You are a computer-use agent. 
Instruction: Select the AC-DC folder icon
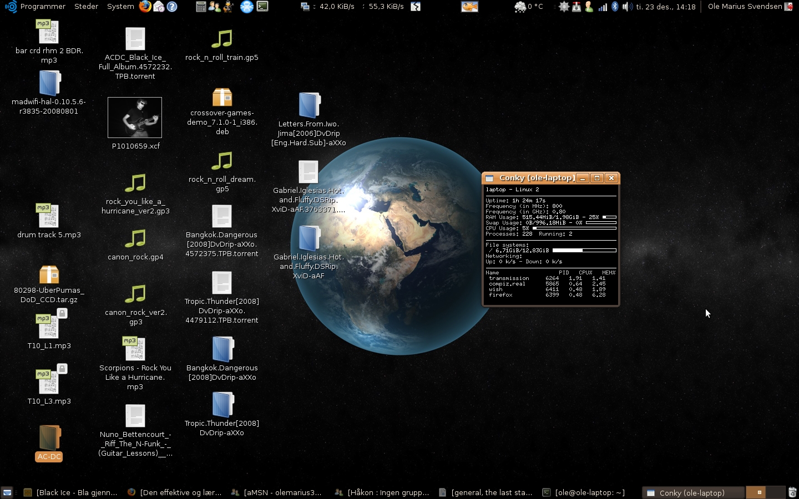[x=49, y=438]
